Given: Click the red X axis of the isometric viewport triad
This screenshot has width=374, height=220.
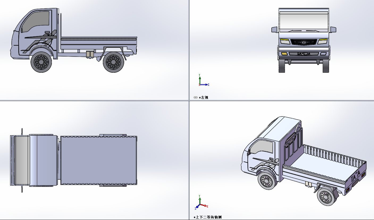Looking at the screenshot, I should (204, 205).
